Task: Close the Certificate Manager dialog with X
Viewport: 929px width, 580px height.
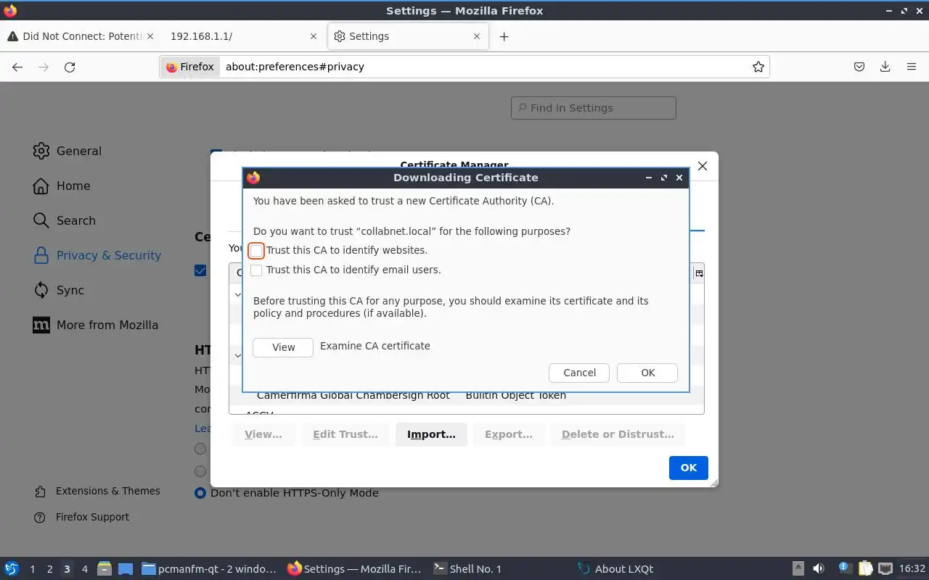Action: [x=703, y=166]
